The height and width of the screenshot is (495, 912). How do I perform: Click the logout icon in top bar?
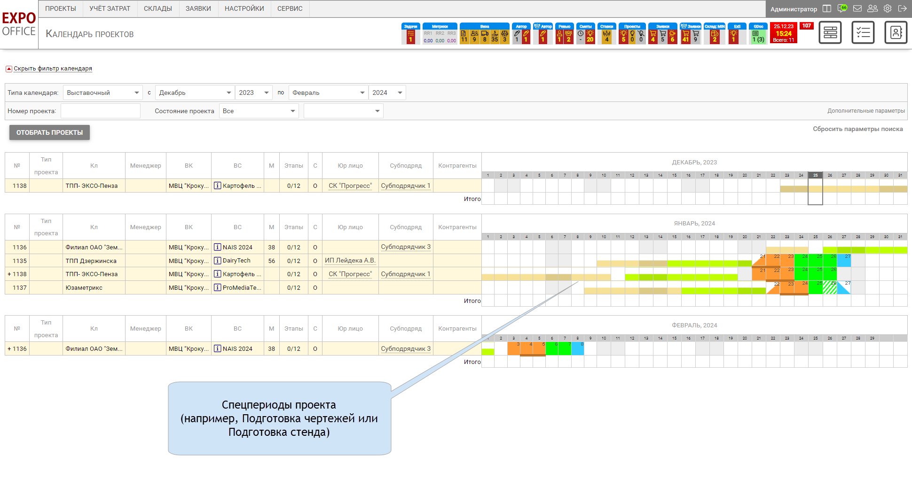pos(902,8)
